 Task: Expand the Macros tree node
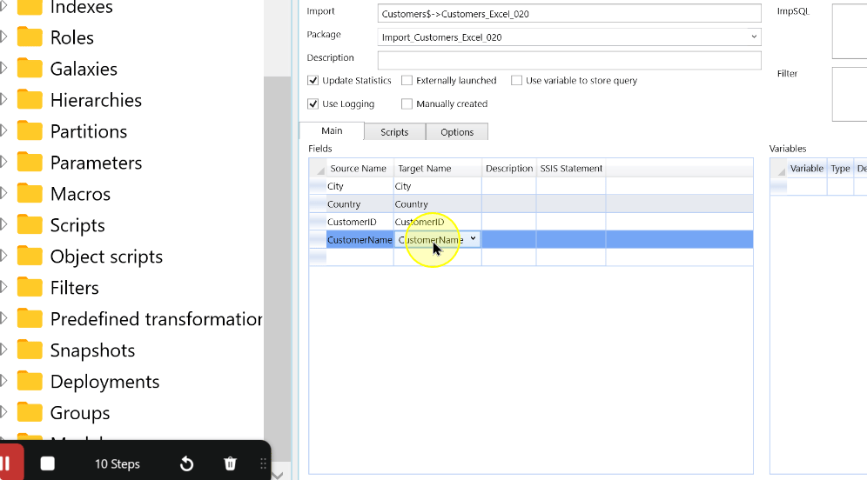point(3,193)
